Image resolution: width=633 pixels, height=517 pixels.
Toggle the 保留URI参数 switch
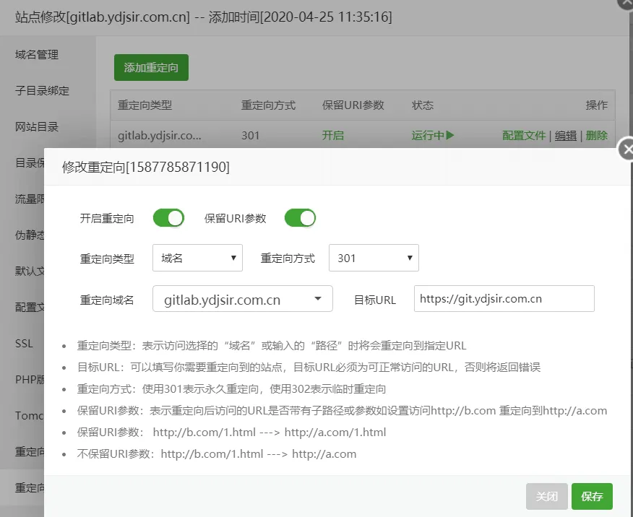click(x=300, y=218)
